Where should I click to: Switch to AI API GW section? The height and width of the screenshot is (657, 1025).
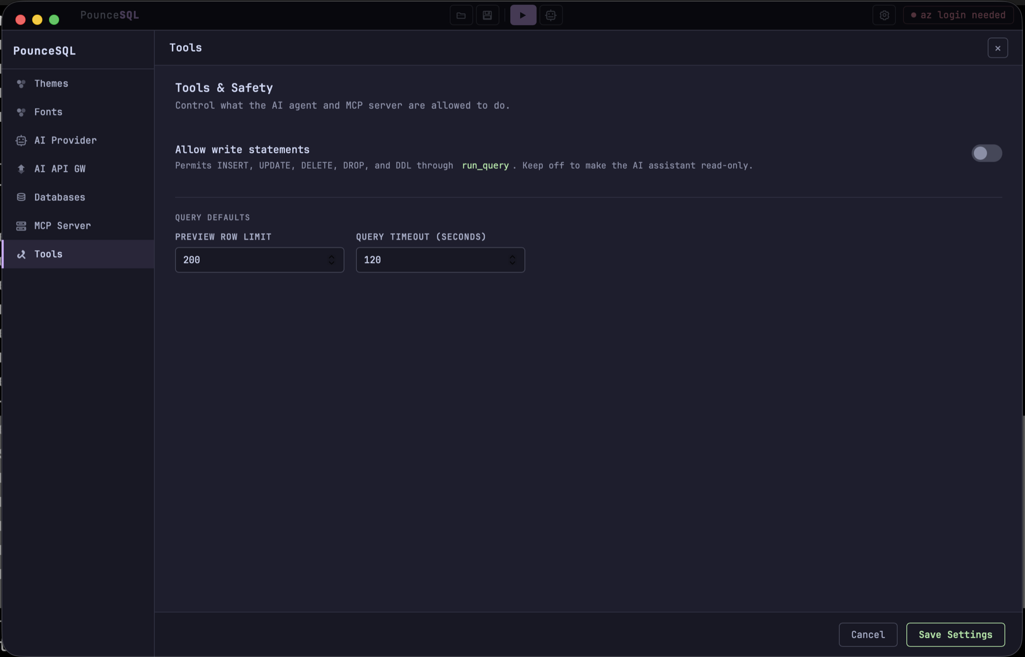pos(78,169)
